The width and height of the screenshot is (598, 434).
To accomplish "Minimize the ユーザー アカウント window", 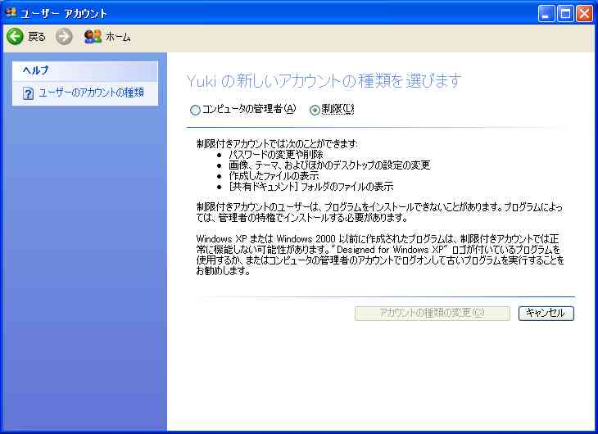I will click(x=546, y=14).
